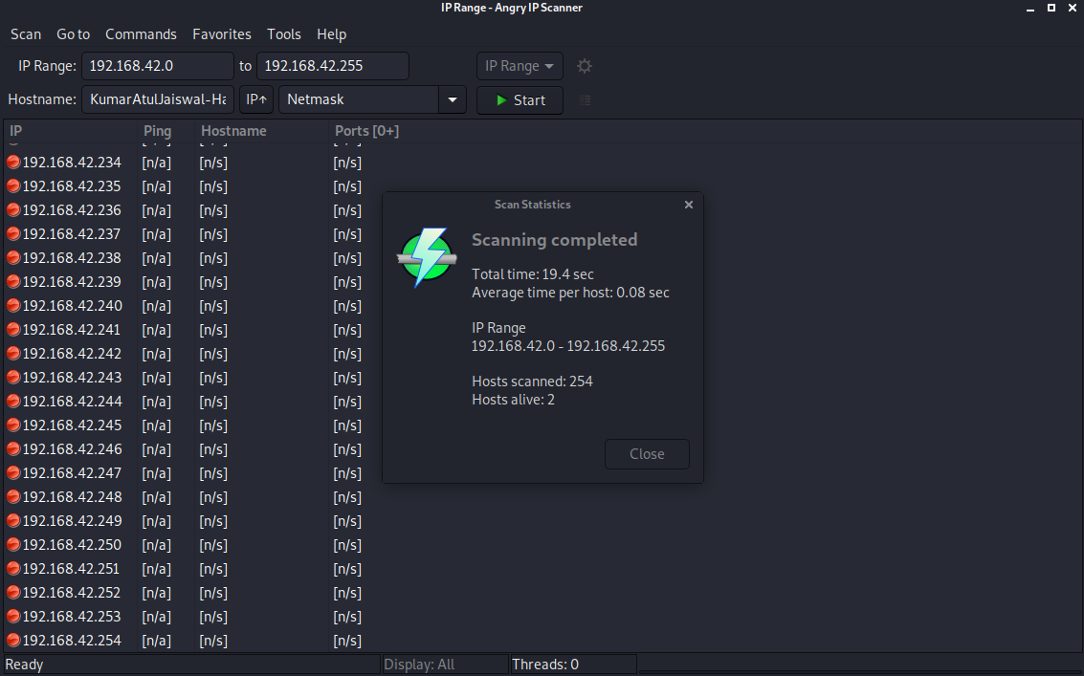Click red status icon next to 192.168.42.254
1084x676 pixels.
coord(11,641)
